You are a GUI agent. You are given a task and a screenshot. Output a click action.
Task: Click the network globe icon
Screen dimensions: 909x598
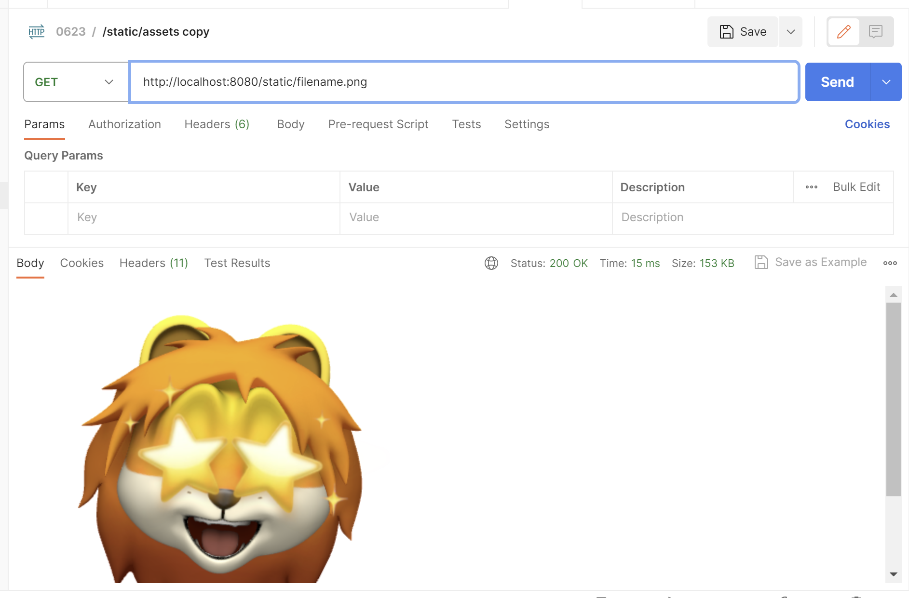click(x=491, y=263)
